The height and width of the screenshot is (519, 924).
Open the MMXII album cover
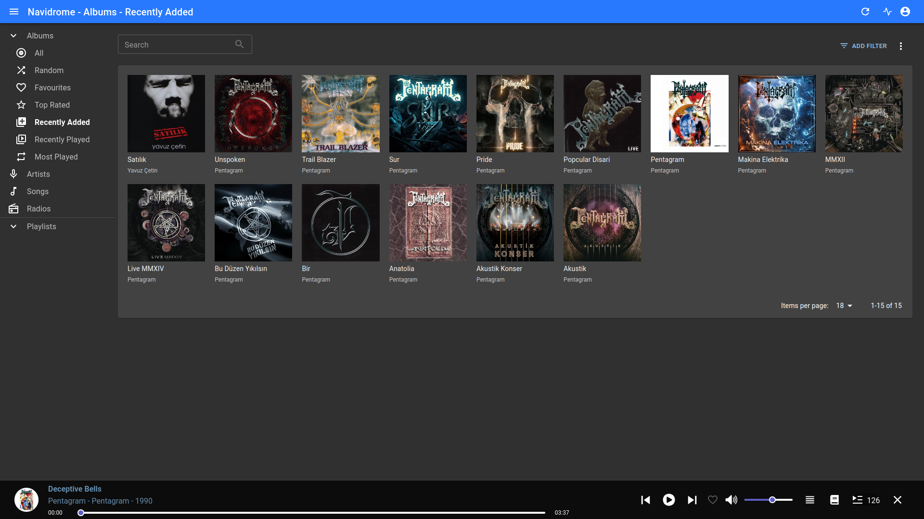click(864, 113)
